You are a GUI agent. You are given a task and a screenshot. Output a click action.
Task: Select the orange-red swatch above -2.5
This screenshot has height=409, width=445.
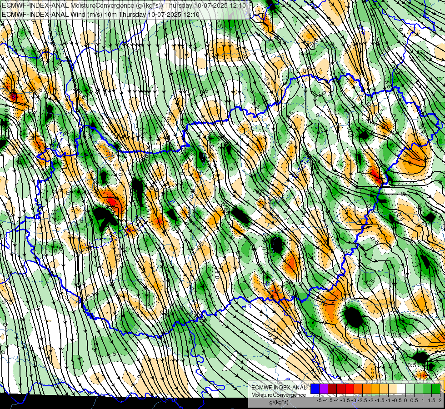[x=358, y=389]
